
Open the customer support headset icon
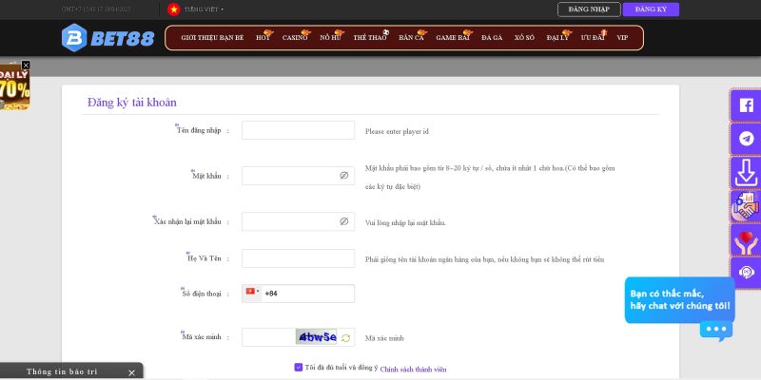[x=746, y=273]
